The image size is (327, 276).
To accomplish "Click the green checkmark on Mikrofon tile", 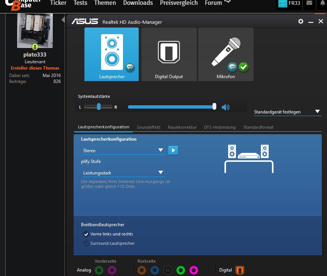I will (x=244, y=67).
